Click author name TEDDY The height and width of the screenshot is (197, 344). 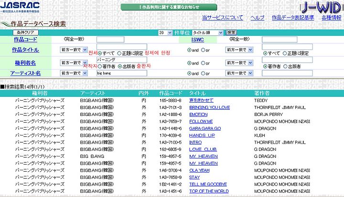261,101
